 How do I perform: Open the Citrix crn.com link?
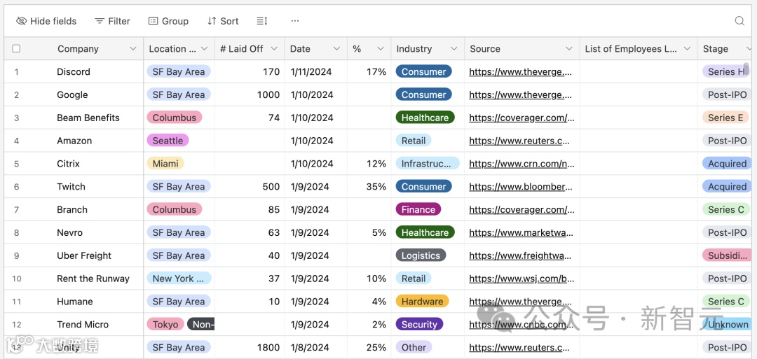coord(522,164)
